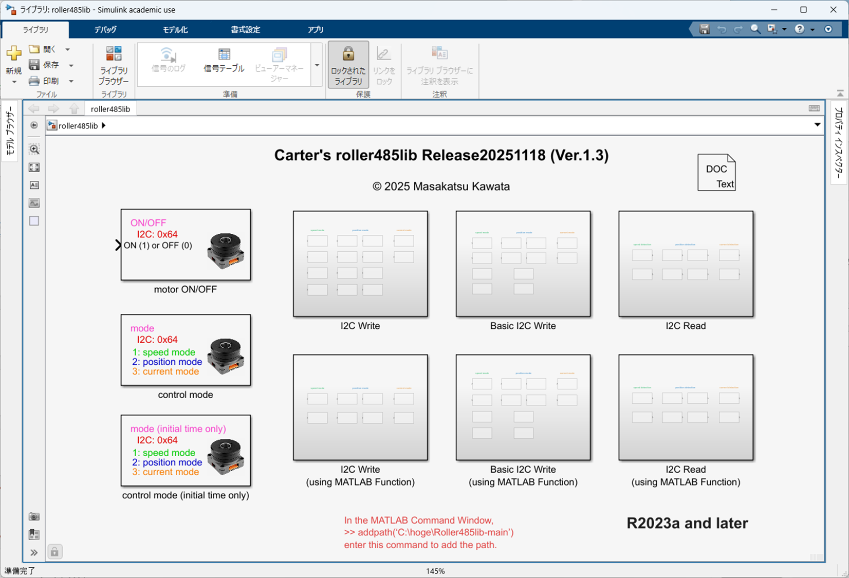The width and height of the screenshot is (849, 578).
Task: Click the 145% zoom level in status bar
Action: tap(435, 571)
